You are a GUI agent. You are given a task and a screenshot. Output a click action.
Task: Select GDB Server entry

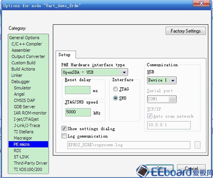[x=25, y=107]
